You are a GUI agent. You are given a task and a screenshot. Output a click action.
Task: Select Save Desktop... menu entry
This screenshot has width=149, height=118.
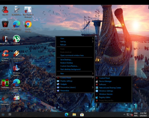click(75, 59)
